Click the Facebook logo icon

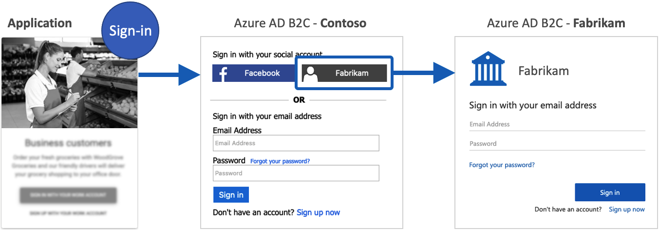pos(223,74)
